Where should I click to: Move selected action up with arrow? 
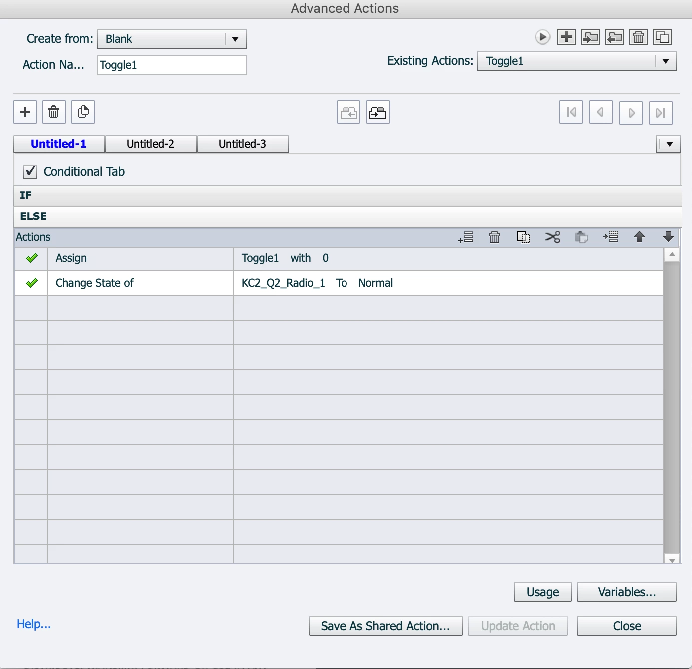click(640, 237)
